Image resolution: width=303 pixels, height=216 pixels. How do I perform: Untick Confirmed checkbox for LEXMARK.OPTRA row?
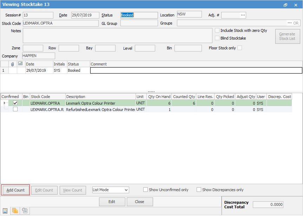(x=15, y=103)
